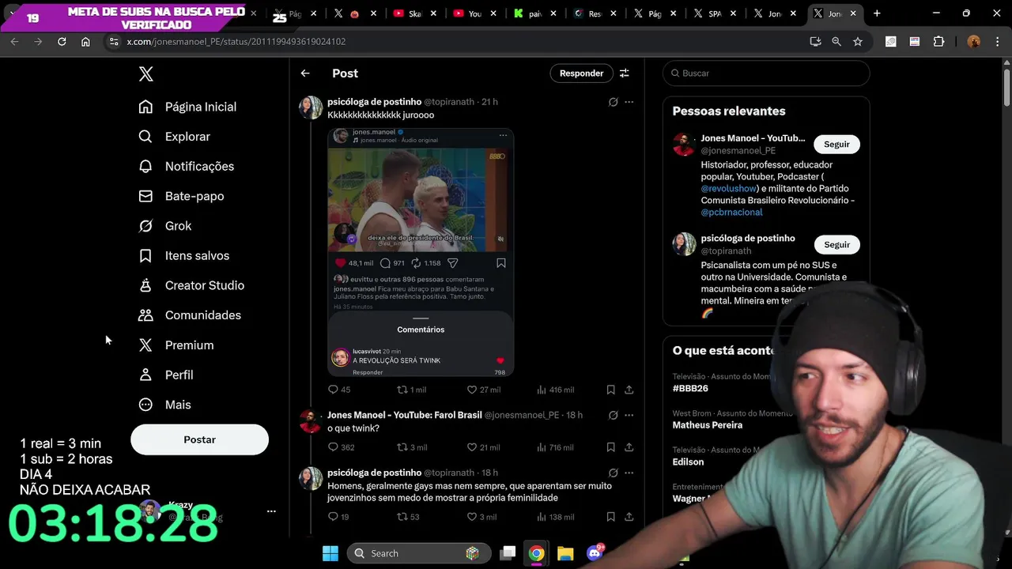Follow Jones Manoel via Seguir
Viewport: 1012px width, 569px height.
pos(836,145)
